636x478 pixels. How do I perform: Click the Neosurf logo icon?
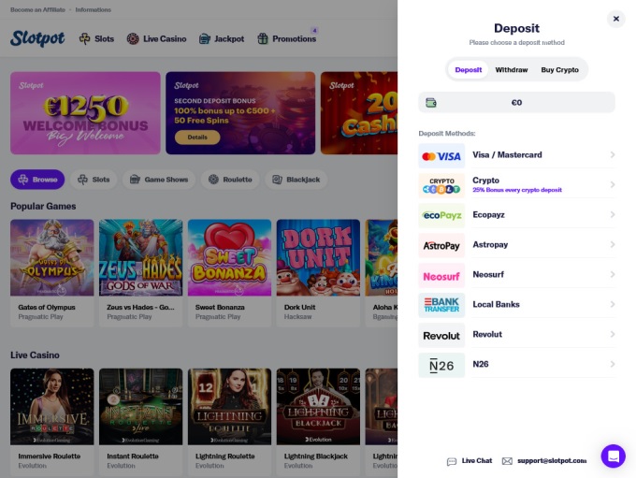tap(441, 275)
